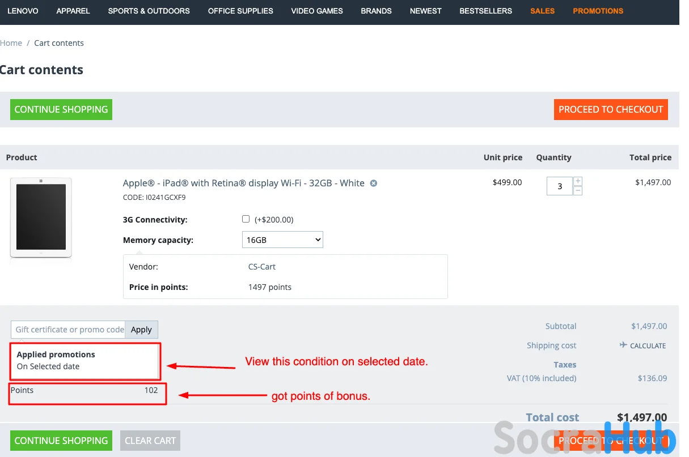Remove iPad item with the x icon
Viewport: 689px width, 457px height.
[x=374, y=183]
